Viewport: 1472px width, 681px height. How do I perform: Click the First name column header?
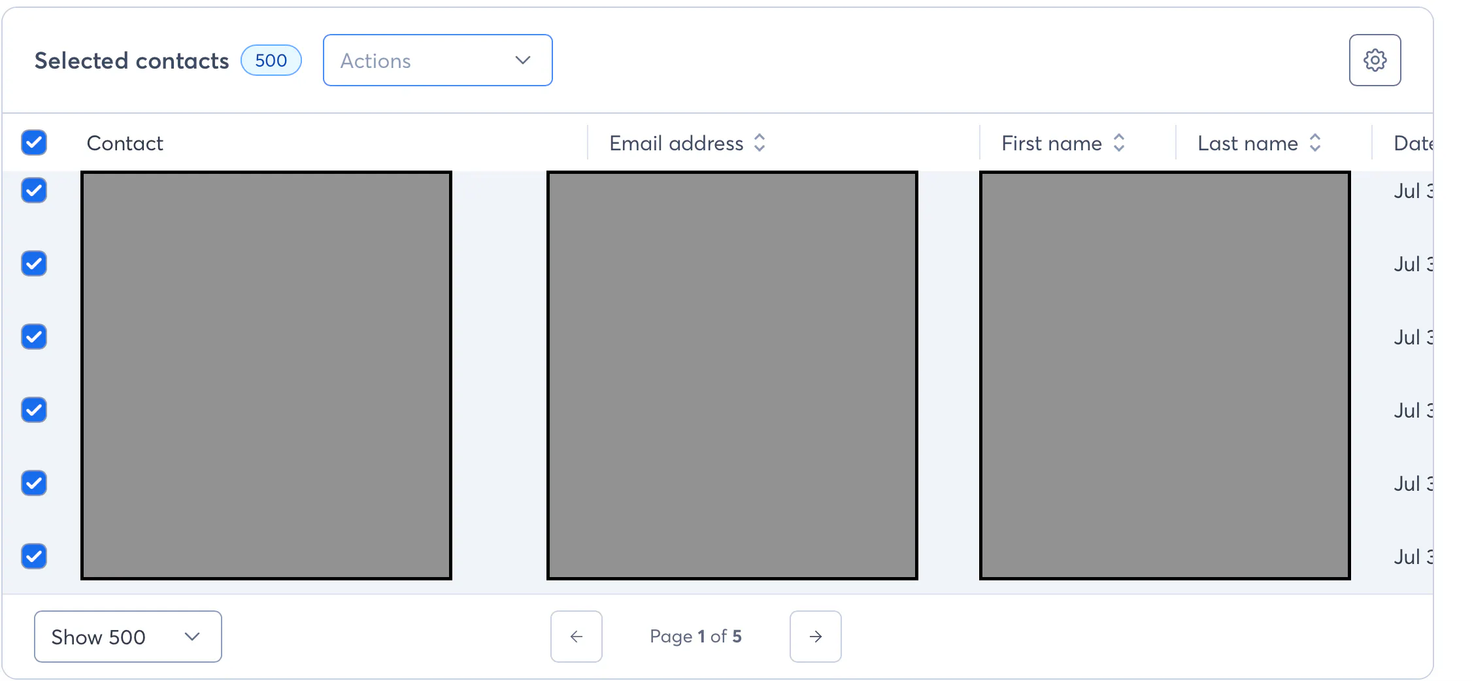point(1051,143)
